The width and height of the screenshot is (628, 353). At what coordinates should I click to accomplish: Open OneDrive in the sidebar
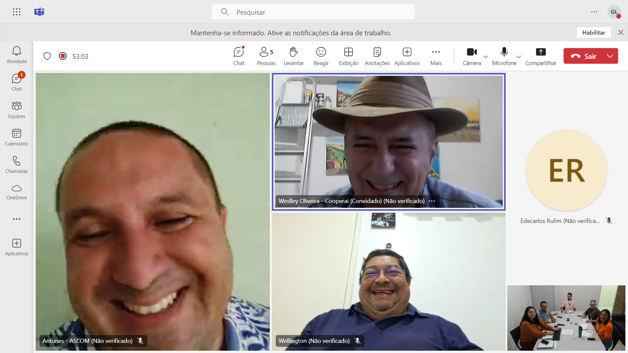point(17,192)
